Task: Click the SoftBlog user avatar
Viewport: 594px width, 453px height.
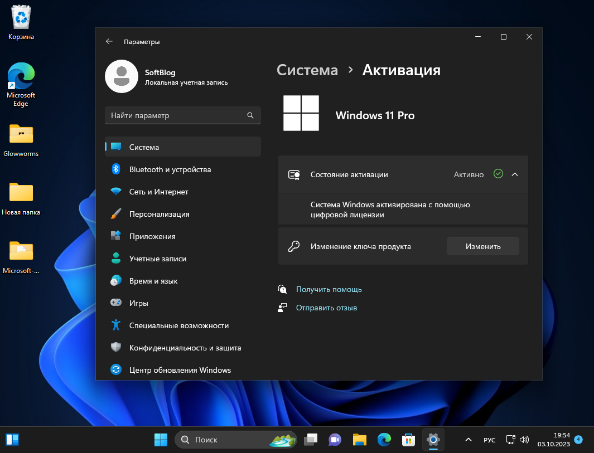Action: (x=121, y=76)
